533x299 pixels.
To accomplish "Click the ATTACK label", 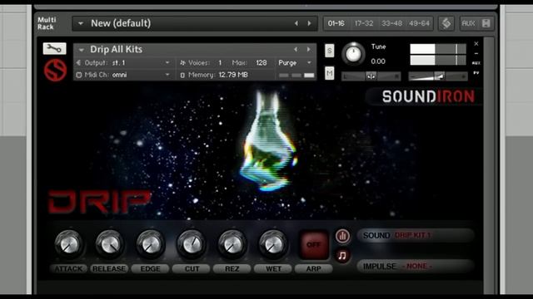I will 68,269.
